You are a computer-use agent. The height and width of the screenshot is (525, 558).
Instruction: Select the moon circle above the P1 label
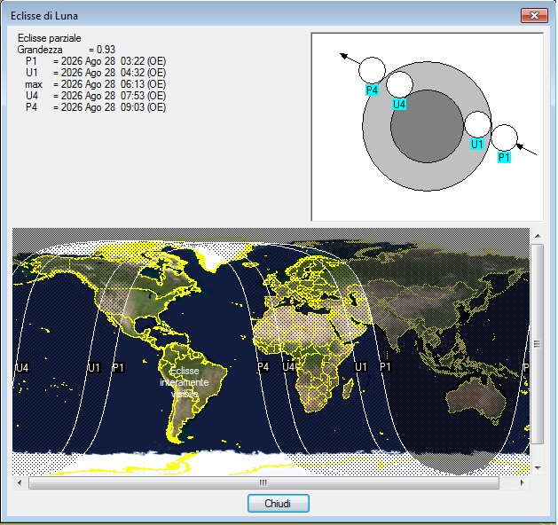coord(504,137)
